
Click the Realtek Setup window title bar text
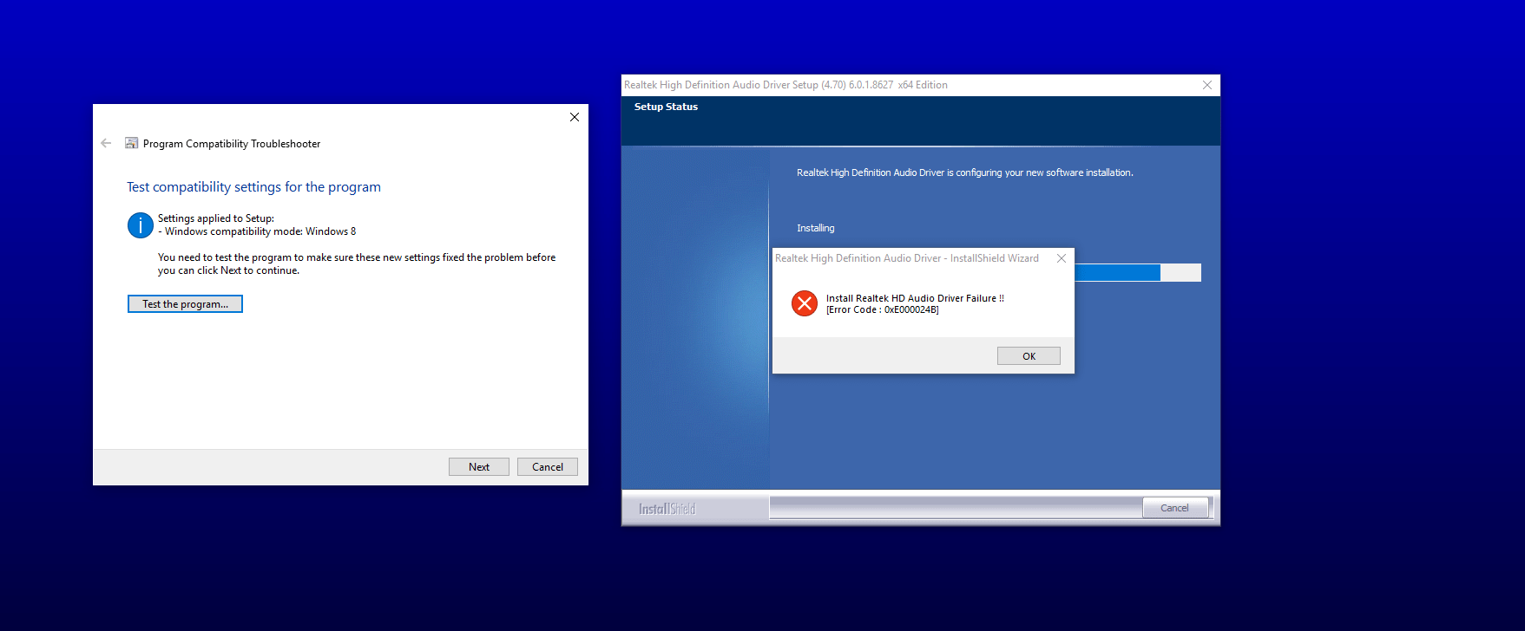pos(786,85)
